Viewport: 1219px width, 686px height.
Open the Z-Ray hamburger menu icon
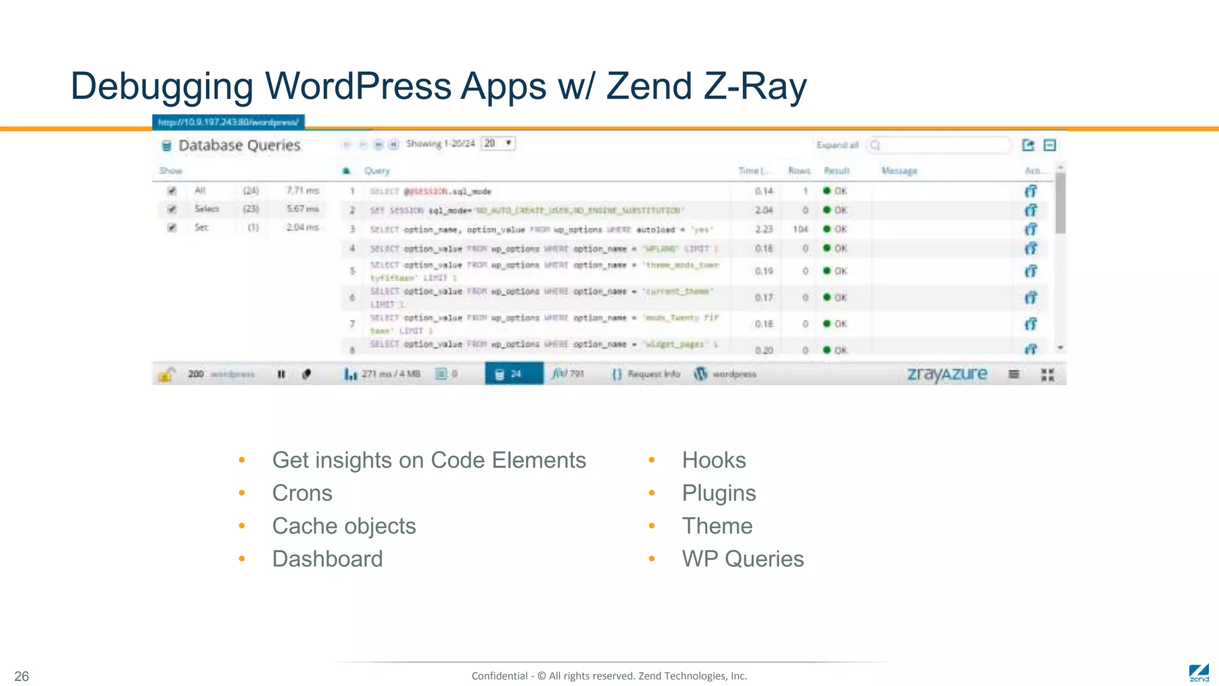tap(1014, 374)
